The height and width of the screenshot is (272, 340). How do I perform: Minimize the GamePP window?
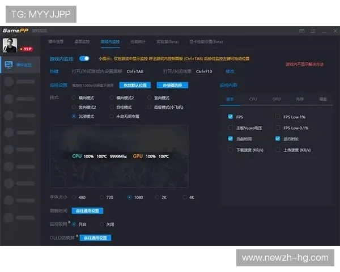coord(324,31)
